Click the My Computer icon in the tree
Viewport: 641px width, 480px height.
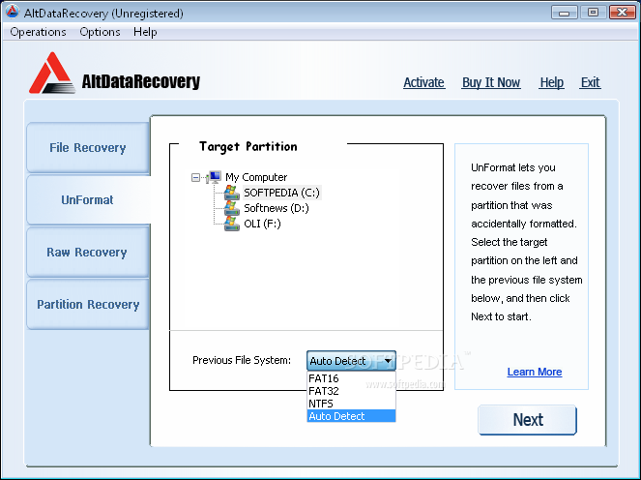214,177
